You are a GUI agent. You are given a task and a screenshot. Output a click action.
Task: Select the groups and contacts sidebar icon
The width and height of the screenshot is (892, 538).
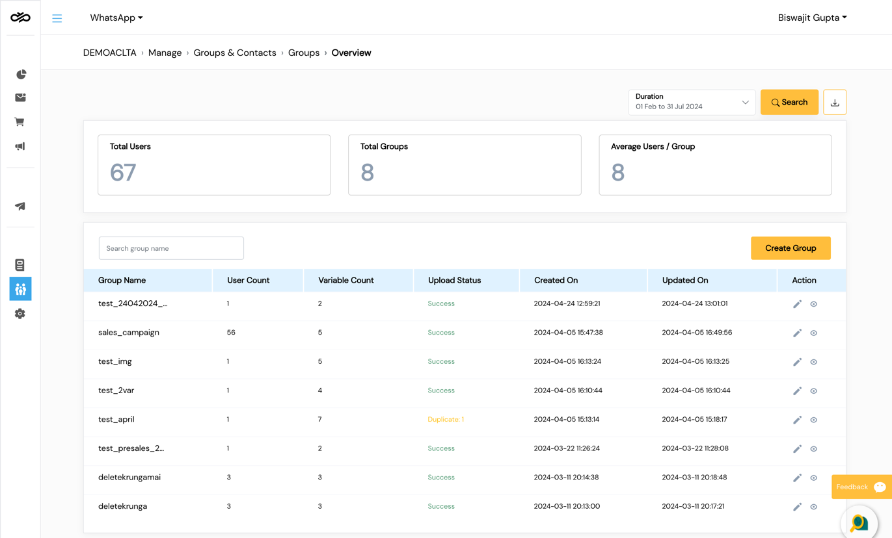point(20,288)
